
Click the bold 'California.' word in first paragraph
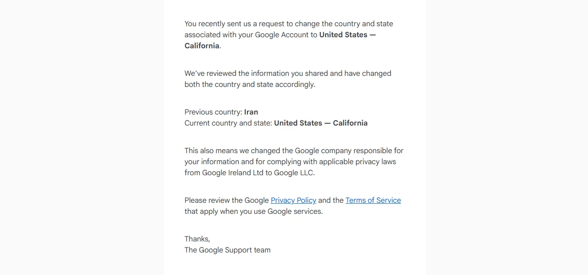coord(203,46)
